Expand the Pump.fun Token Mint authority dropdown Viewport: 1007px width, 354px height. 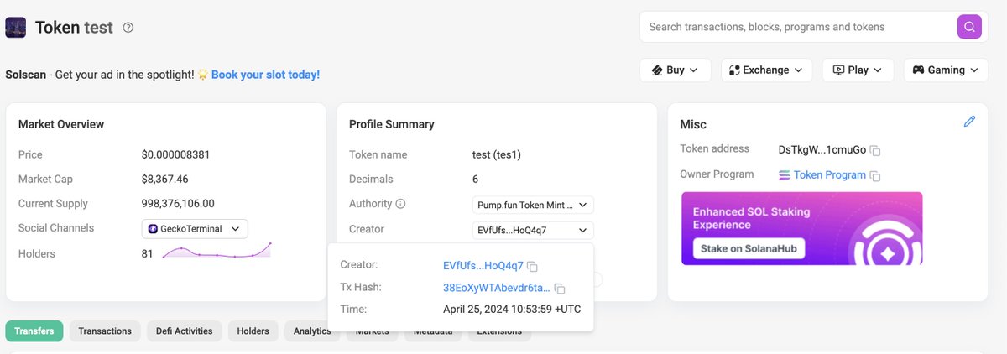pyautogui.click(x=533, y=205)
